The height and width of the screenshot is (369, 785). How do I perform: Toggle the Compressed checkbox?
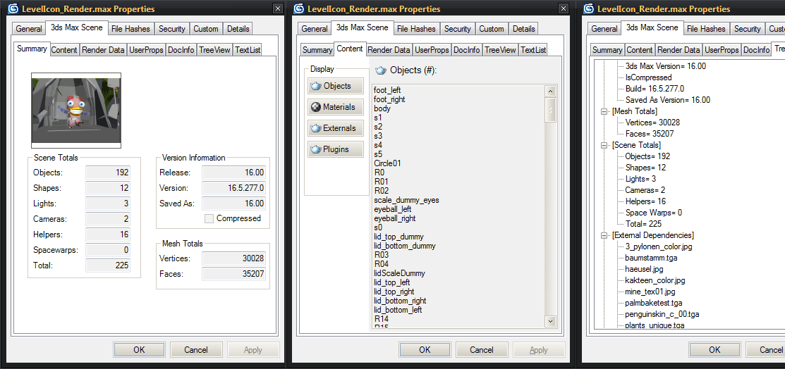tap(209, 218)
